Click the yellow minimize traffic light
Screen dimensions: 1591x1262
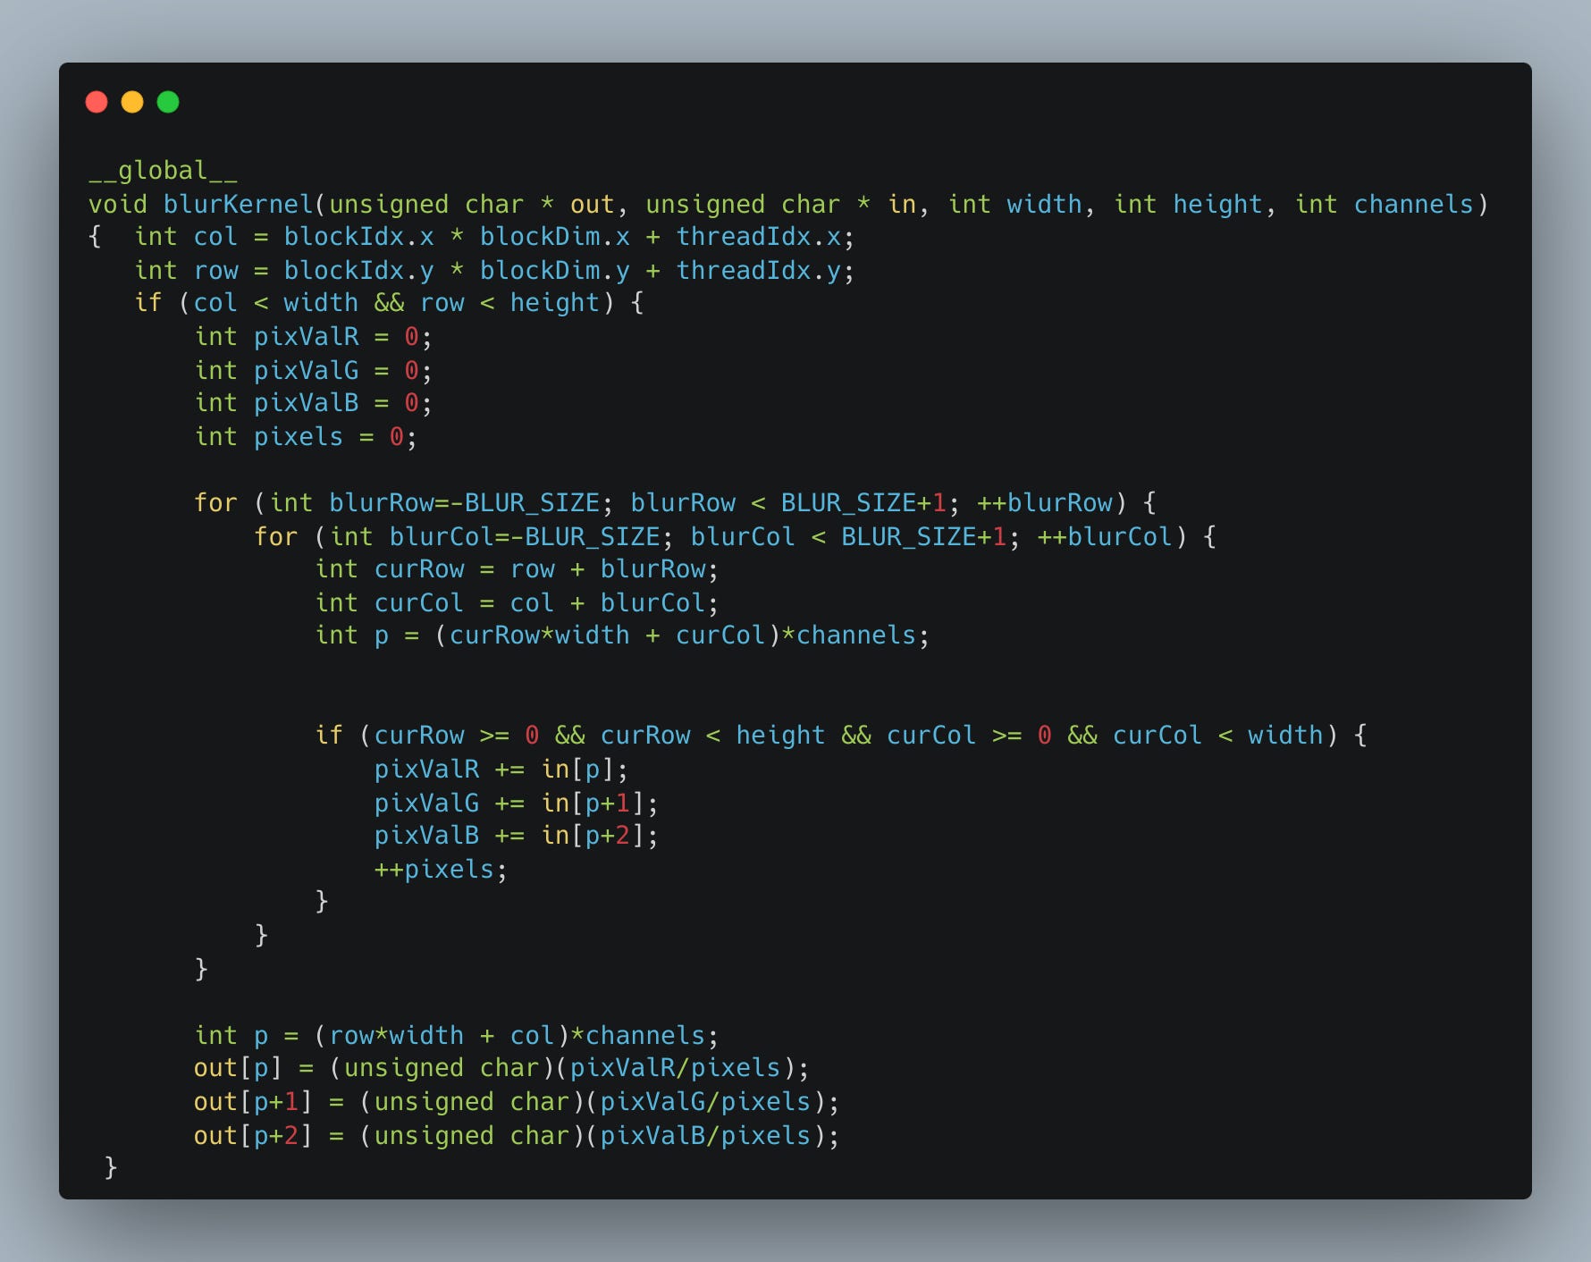(x=133, y=102)
